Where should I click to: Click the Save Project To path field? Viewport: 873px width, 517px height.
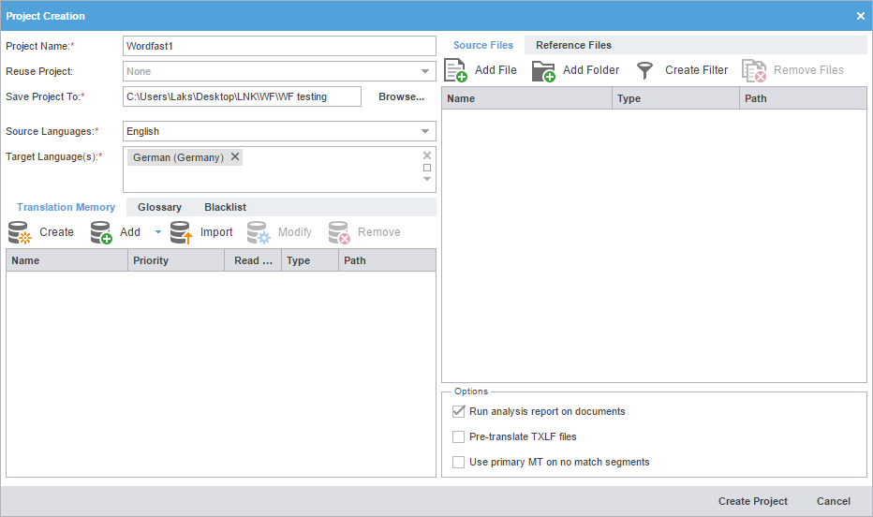[243, 96]
